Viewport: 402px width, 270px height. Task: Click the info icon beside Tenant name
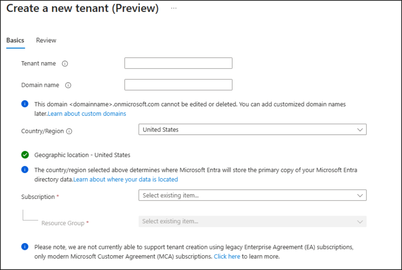tap(65, 63)
